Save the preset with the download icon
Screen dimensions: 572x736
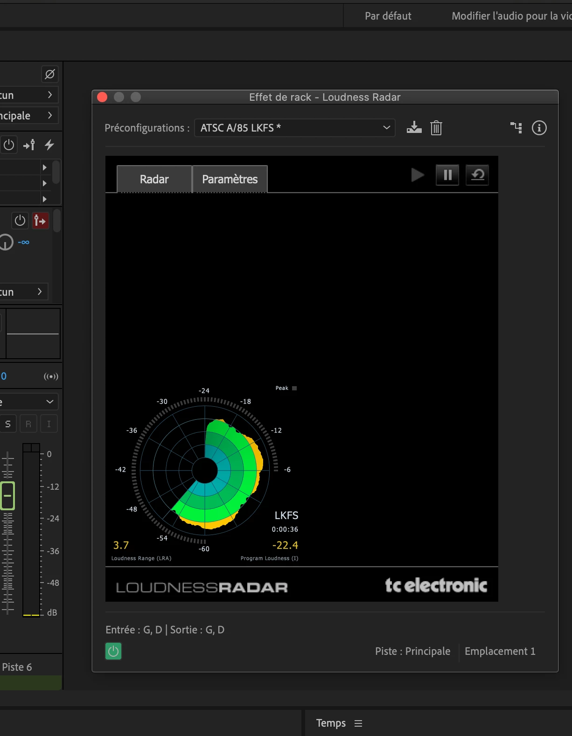[414, 128]
